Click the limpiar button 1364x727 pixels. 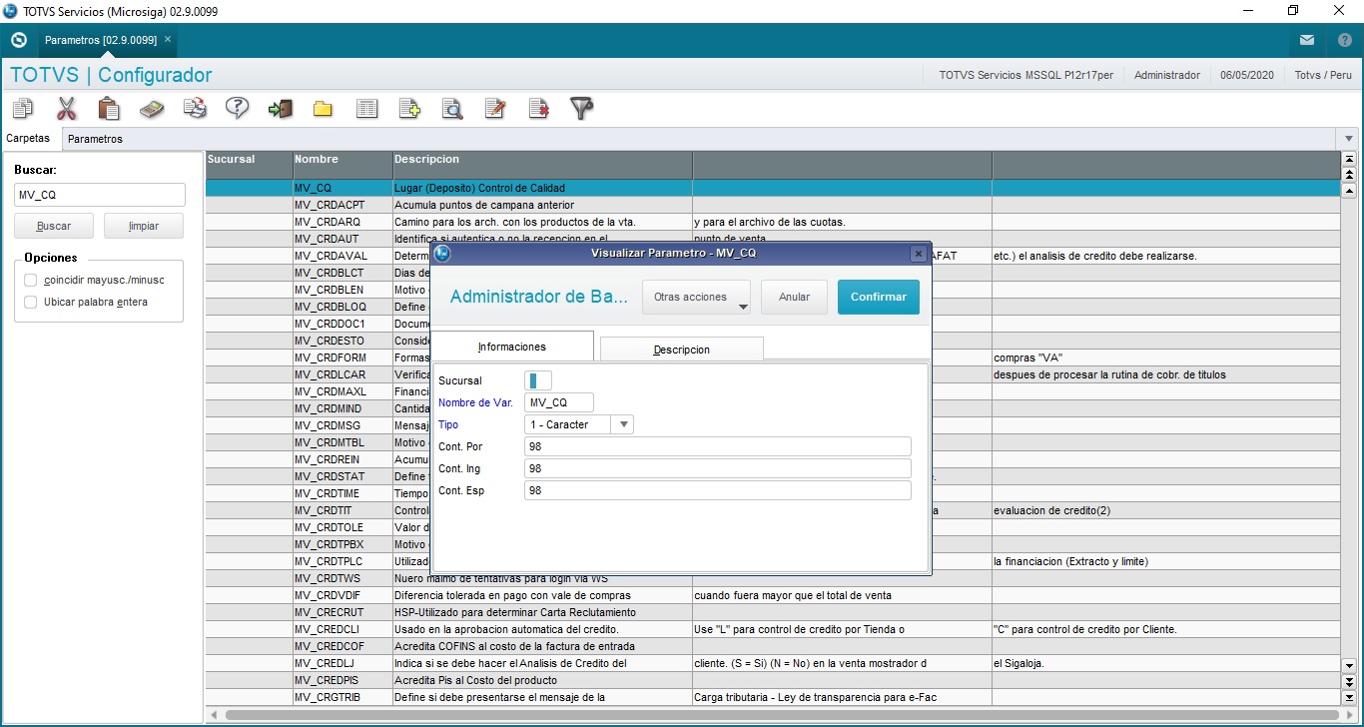point(144,226)
